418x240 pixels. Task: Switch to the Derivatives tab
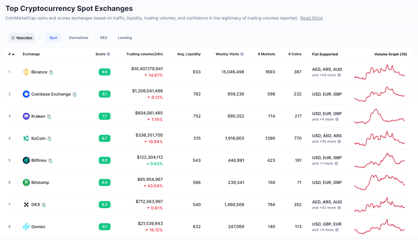click(x=79, y=38)
